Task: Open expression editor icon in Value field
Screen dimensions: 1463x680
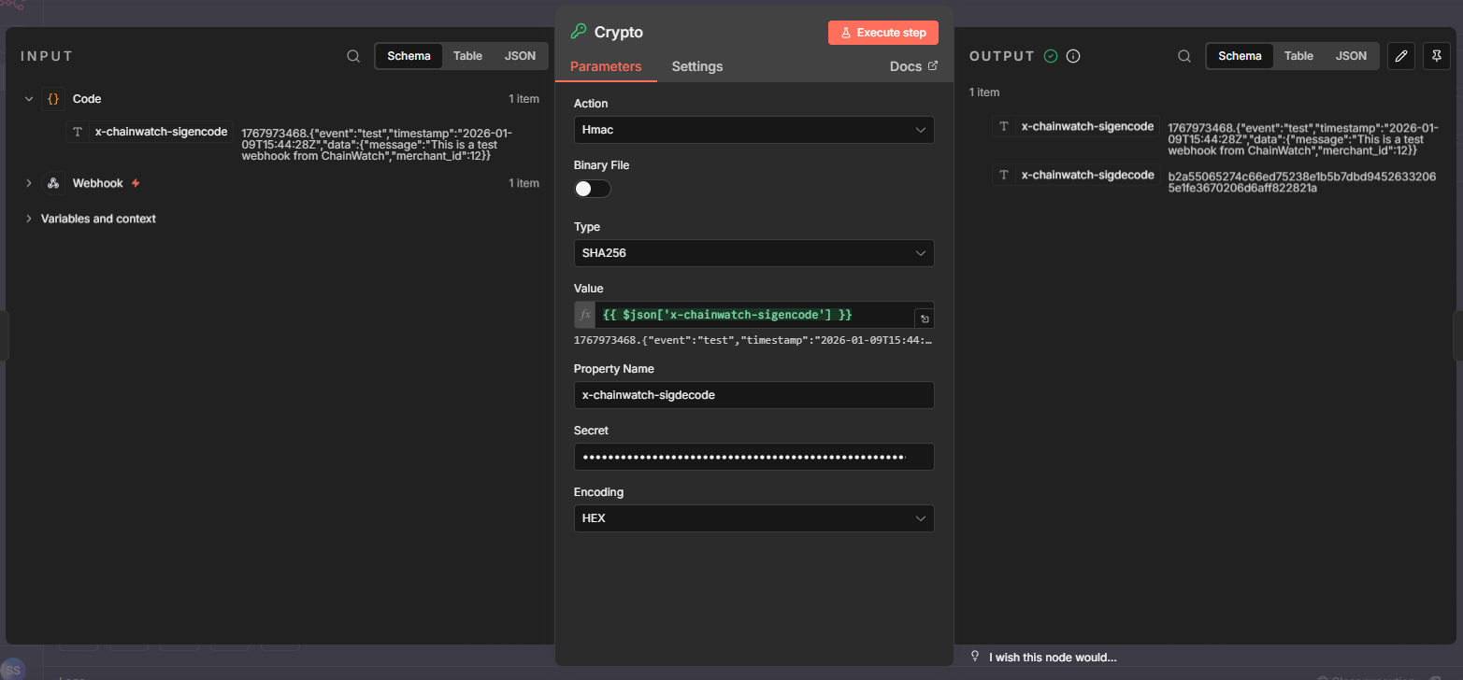Action: [923, 318]
